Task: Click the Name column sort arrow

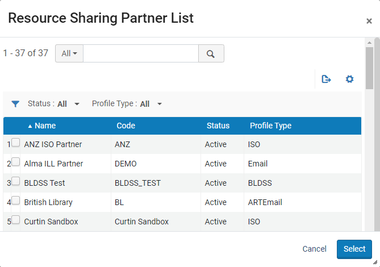Action: click(x=30, y=126)
